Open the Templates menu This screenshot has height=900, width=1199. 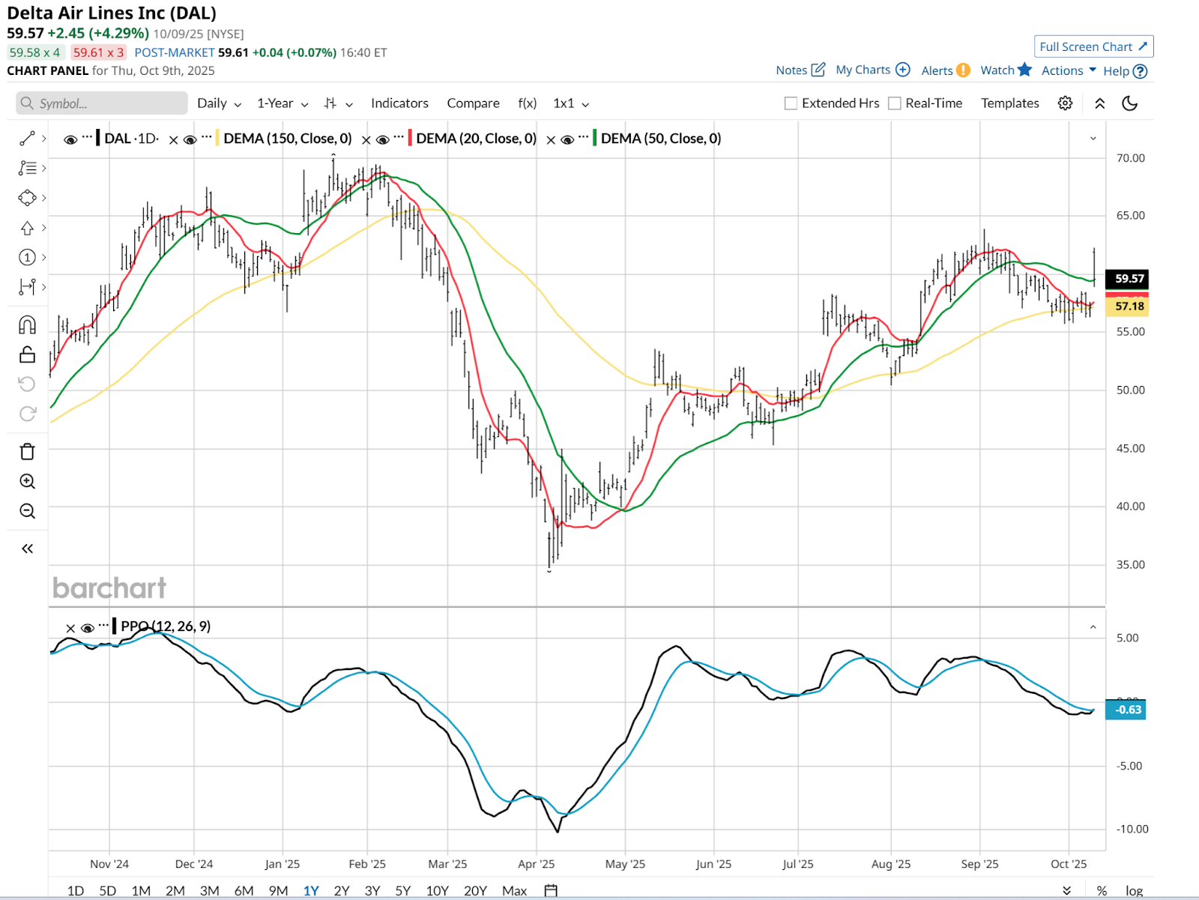(x=1009, y=103)
